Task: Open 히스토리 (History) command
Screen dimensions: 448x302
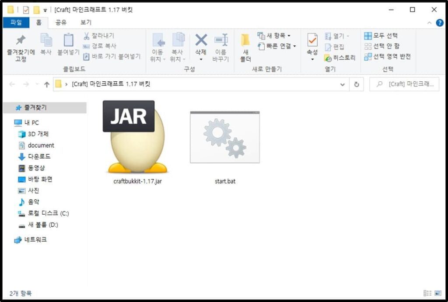Action: tap(339, 58)
